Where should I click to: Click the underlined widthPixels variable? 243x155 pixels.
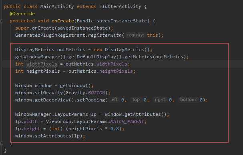pyautogui.click(x=42, y=64)
